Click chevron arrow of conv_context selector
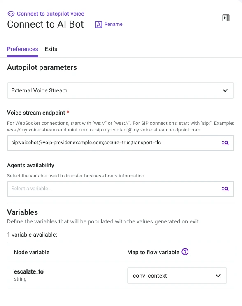The image size is (242, 306). pos(218,276)
